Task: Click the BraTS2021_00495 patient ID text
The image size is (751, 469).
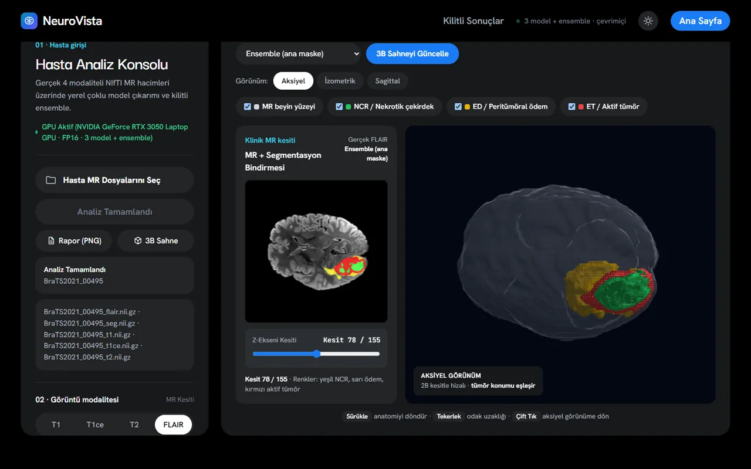Action: tap(73, 281)
